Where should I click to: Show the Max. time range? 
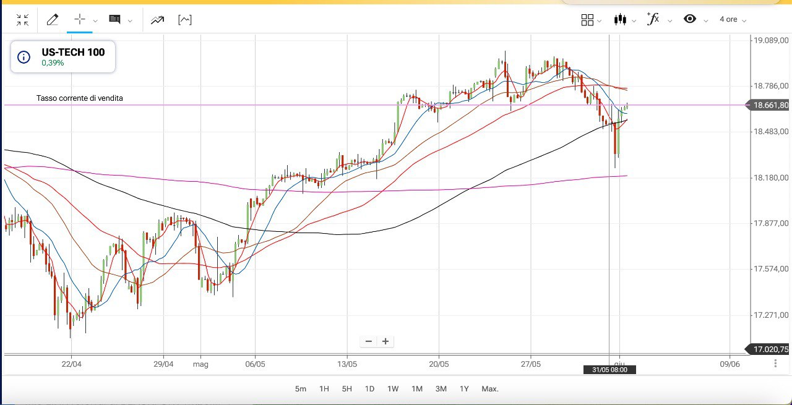click(x=490, y=389)
